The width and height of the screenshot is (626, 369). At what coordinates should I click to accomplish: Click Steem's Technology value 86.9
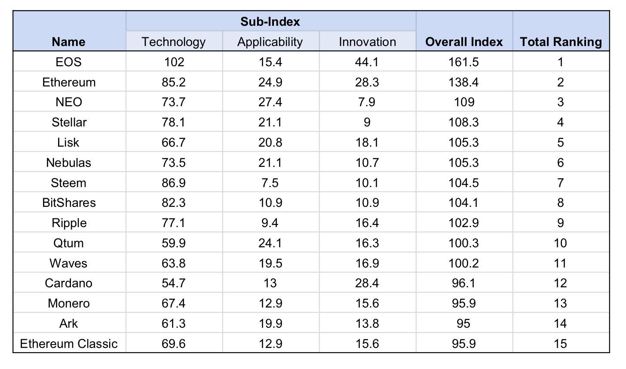[174, 183]
